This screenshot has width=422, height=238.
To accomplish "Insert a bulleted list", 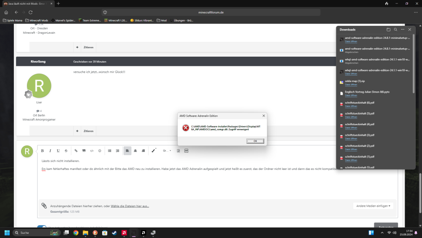I will pyautogui.click(x=110, y=150).
